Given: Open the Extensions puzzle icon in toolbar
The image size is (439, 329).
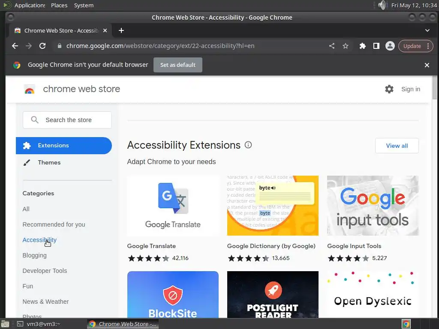Looking at the screenshot, I should coord(363,46).
